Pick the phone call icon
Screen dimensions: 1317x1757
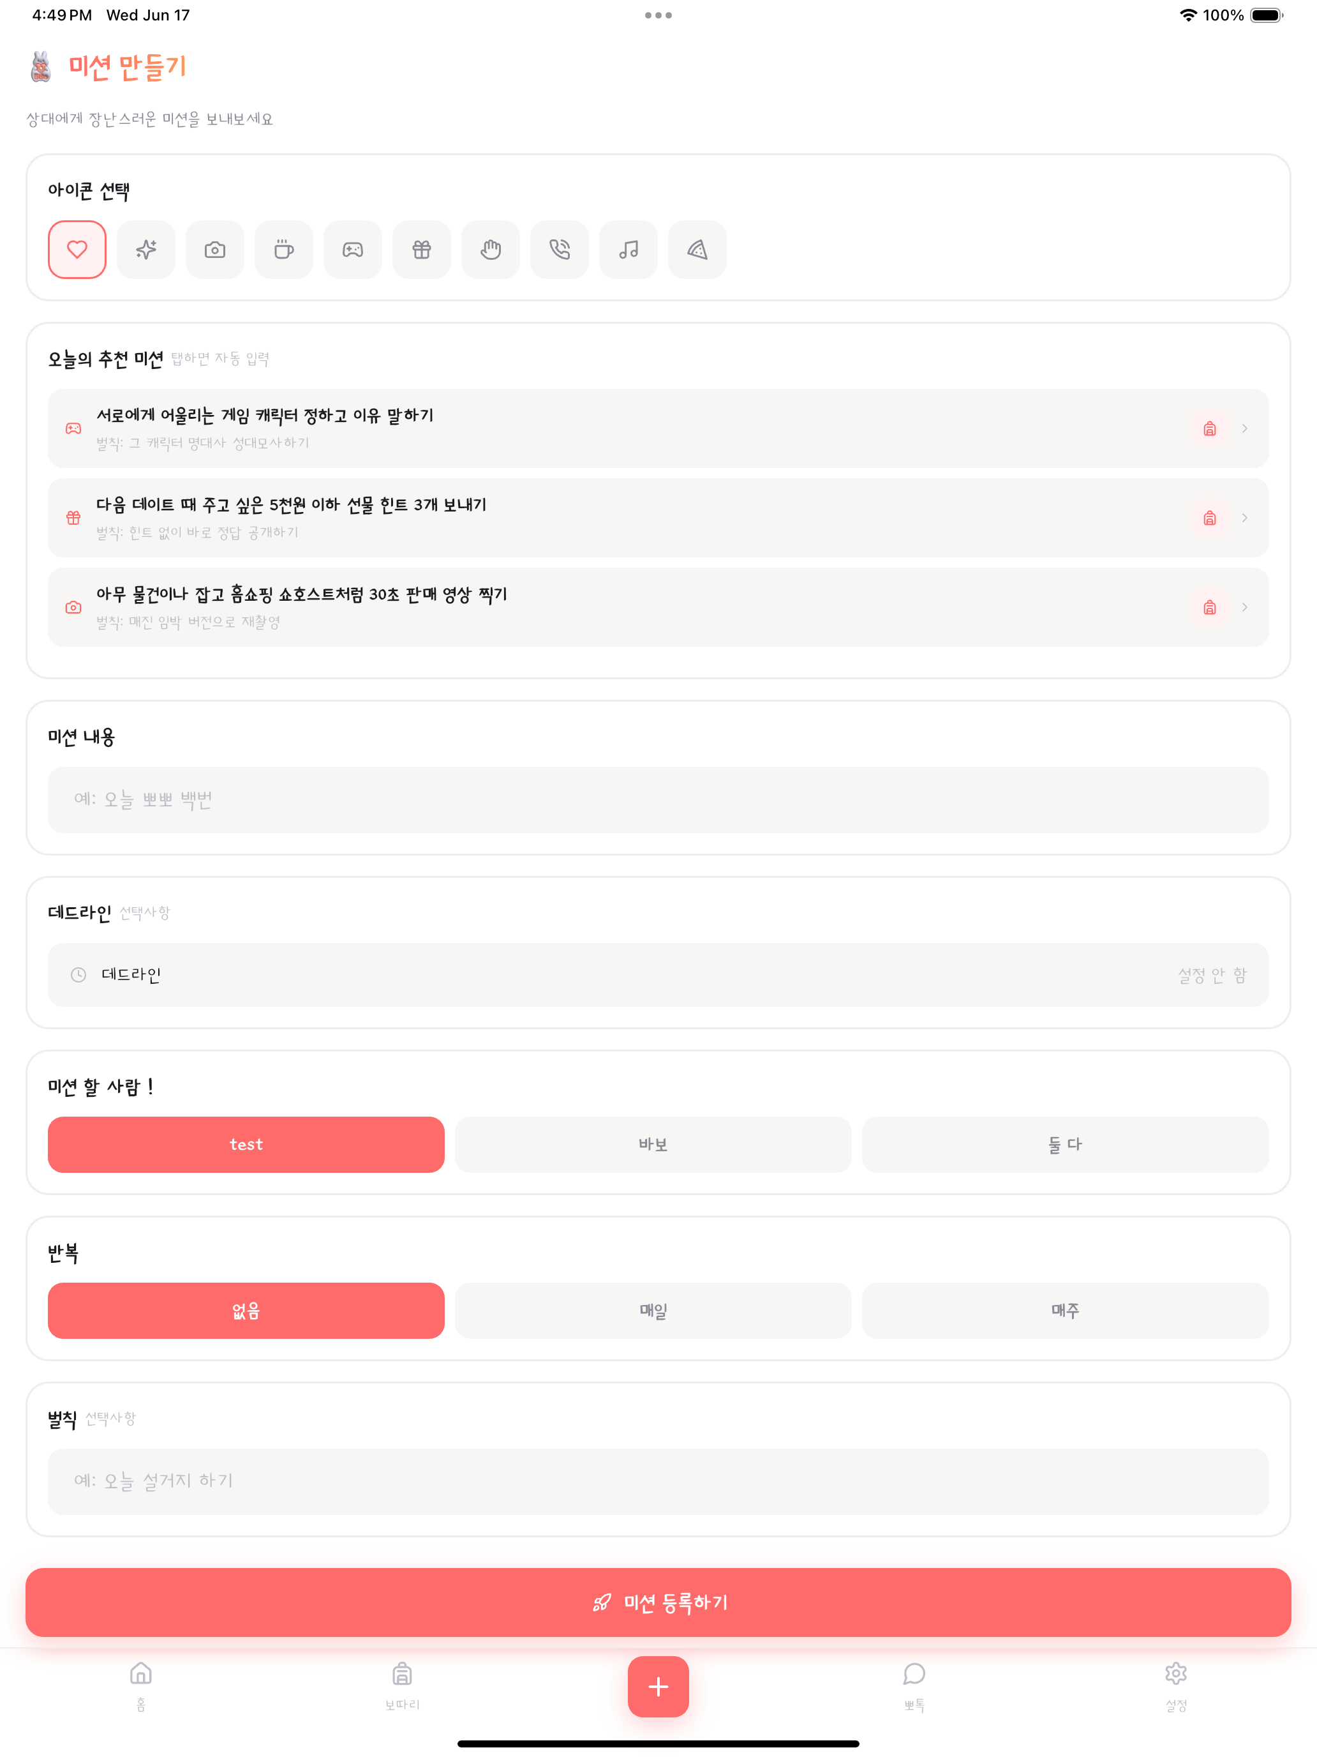tap(560, 250)
